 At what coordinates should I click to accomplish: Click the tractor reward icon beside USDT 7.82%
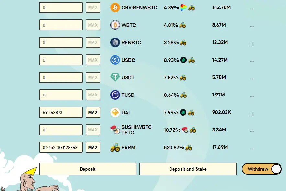click(x=183, y=78)
